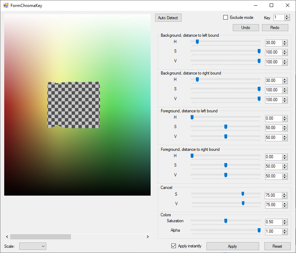Click Background left bound V value field
This screenshot has height=253, width=296.
(274, 62)
